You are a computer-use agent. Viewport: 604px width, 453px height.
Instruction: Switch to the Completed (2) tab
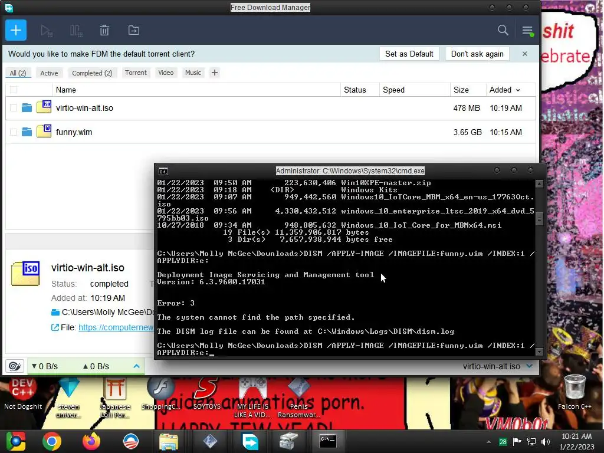tap(92, 73)
